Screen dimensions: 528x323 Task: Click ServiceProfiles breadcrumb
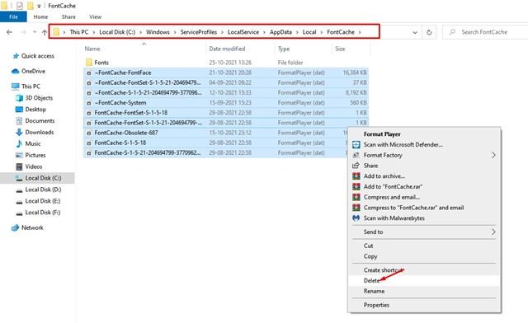click(x=198, y=32)
